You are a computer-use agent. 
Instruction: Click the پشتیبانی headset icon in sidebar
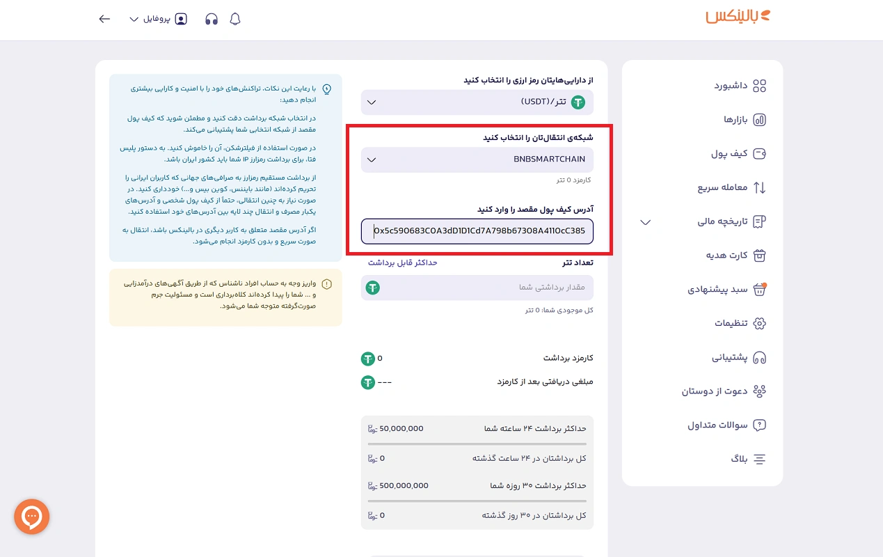click(759, 357)
